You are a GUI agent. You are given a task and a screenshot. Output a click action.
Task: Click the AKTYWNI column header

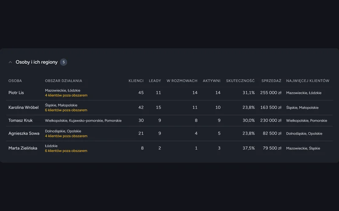[211, 81]
